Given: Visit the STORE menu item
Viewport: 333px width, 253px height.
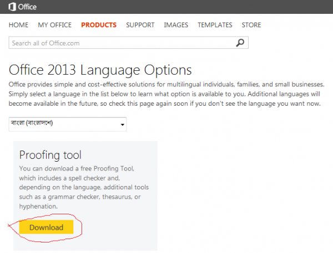Looking at the screenshot, I should click(251, 25).
